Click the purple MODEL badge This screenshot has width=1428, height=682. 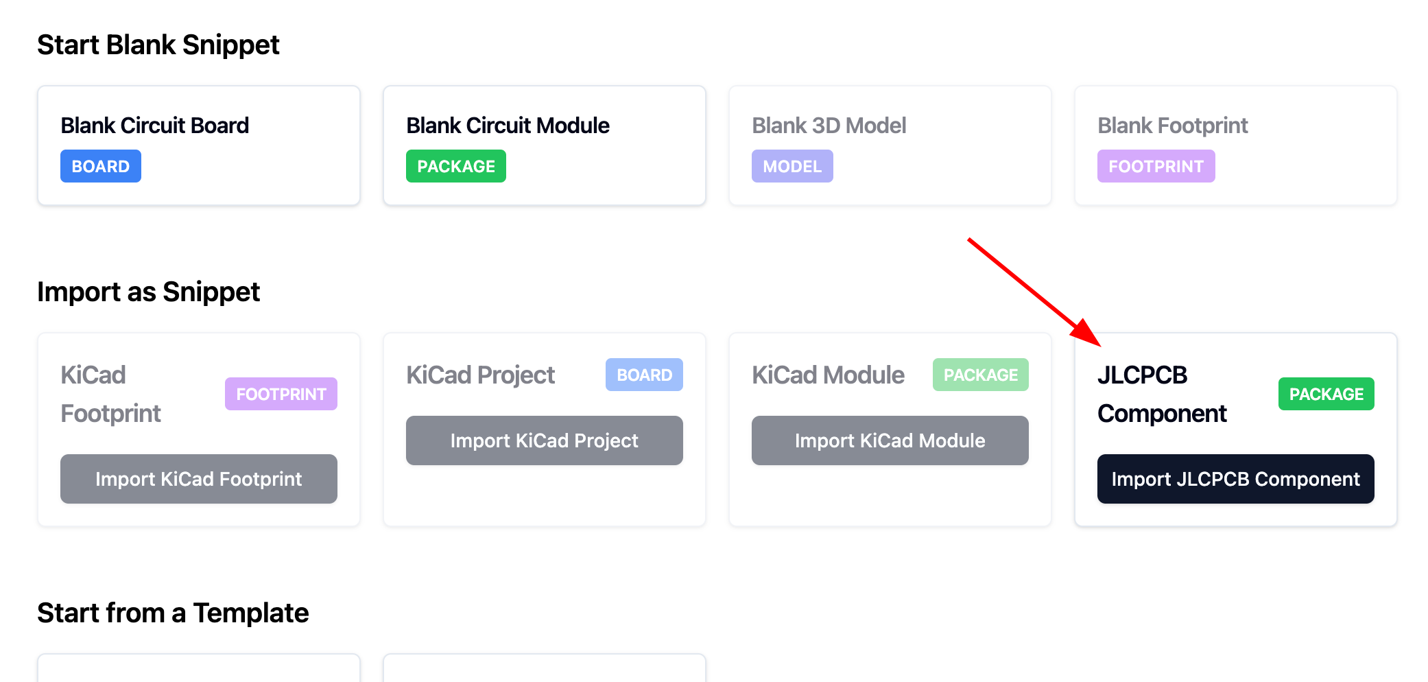tap(792, 167)
